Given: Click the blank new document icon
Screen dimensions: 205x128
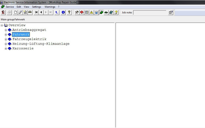Looking at the screenshot, I should tap(15, 12).
